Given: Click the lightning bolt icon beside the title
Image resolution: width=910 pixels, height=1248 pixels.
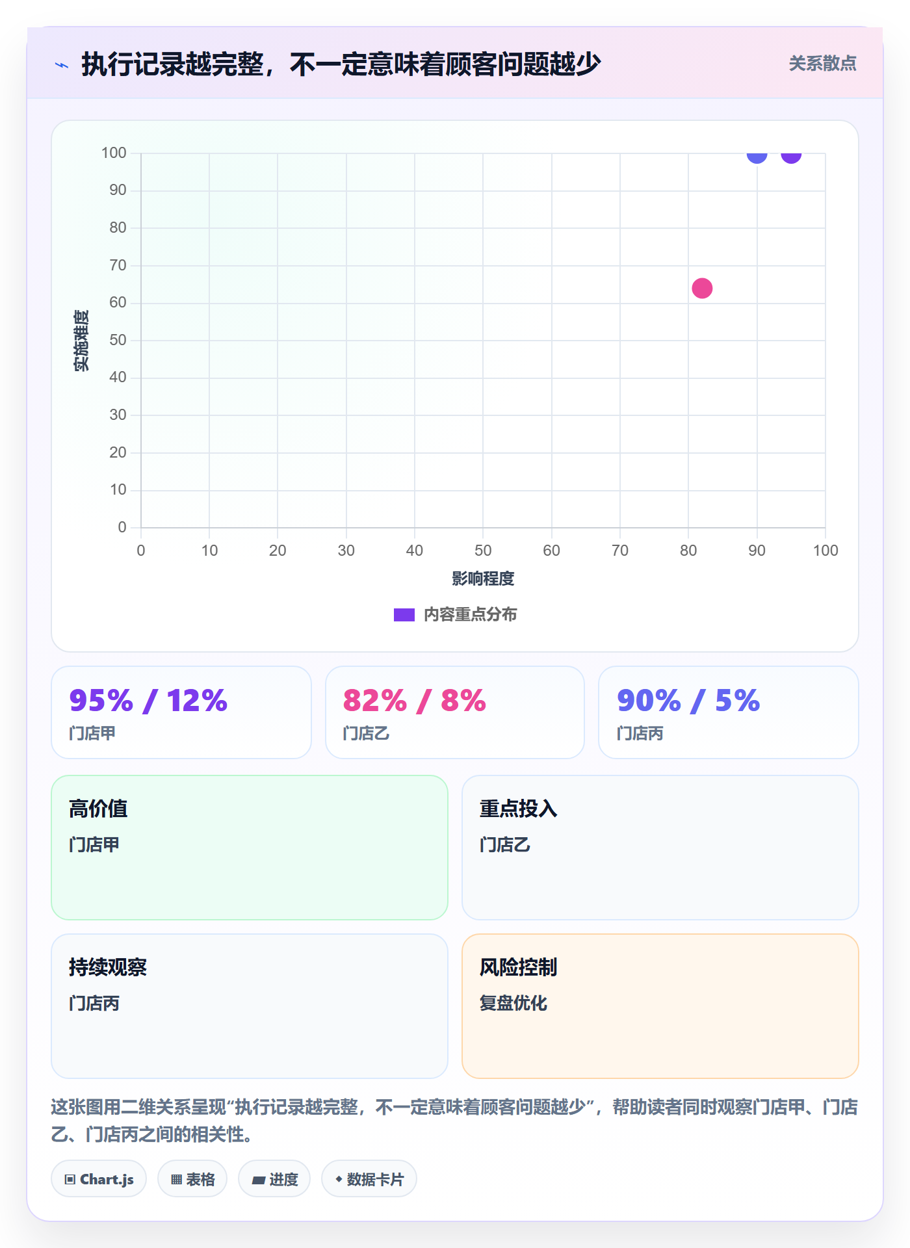Looking at the screenshot, I should 62,65.
